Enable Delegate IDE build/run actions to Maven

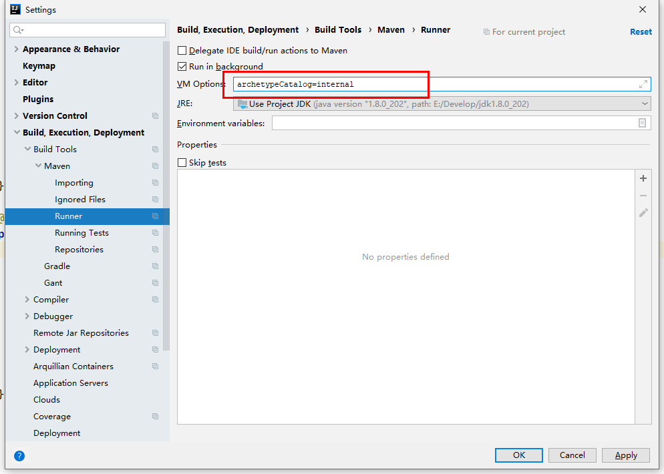point(182,50)
